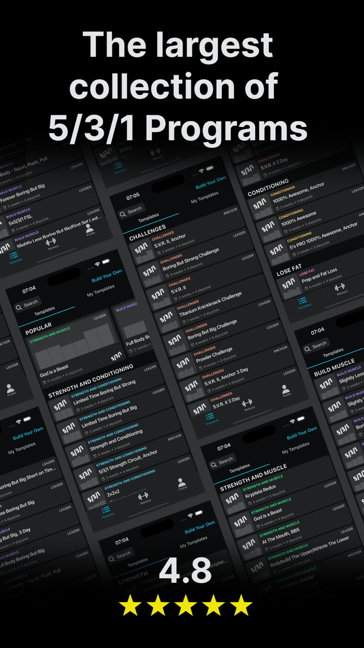The height and width of the screenshot is (648, 364).
Task: Tap the Templates list icon on the Lose Fat screen
Action: [x=303, y=302]
